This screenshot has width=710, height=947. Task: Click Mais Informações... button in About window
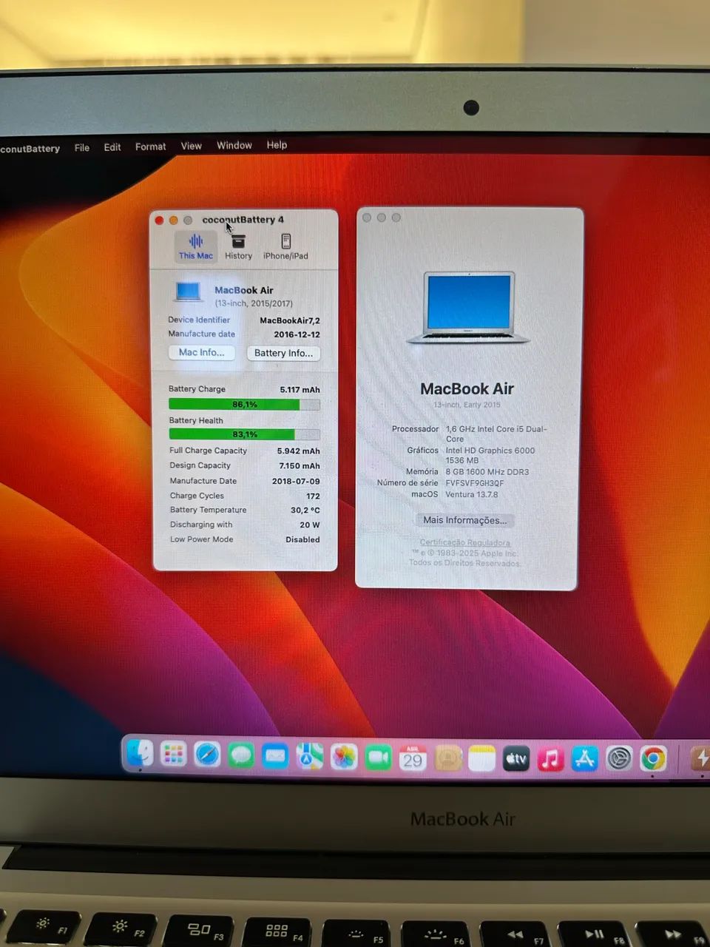pyautogui.click(x=465, y=520)
